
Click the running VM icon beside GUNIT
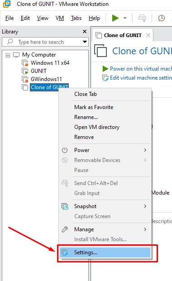pyautogui.click(x=25, y=71)
